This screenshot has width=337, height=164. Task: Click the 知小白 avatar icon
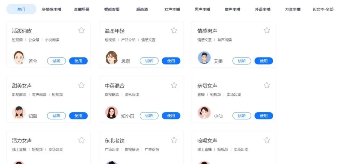click(x=111, y=112)
